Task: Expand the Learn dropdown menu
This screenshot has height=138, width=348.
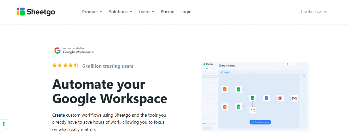Action: coord(146,12)
